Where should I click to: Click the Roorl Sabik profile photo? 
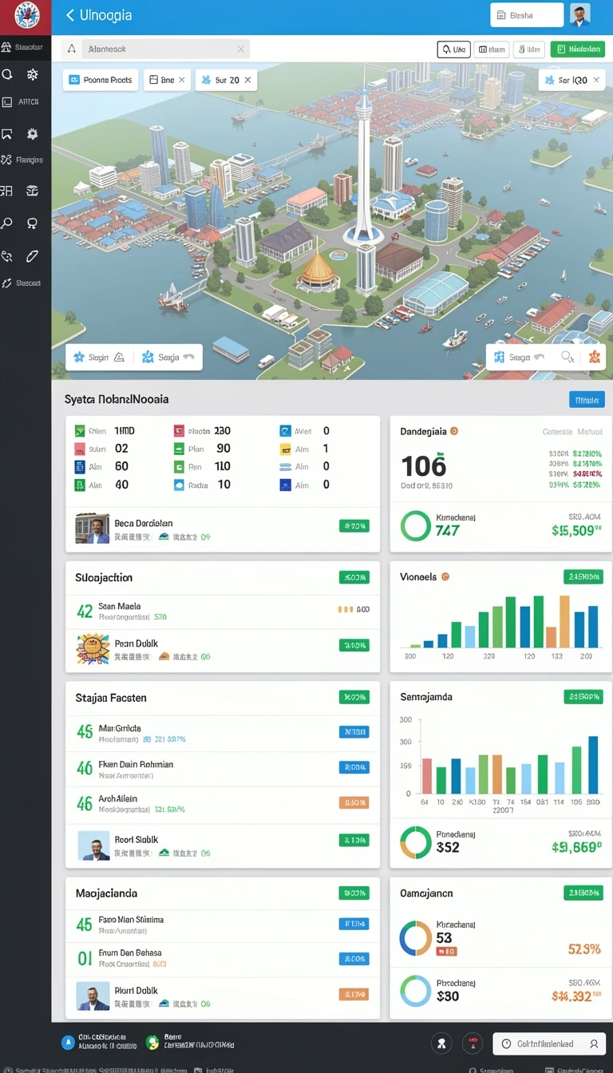93,845
